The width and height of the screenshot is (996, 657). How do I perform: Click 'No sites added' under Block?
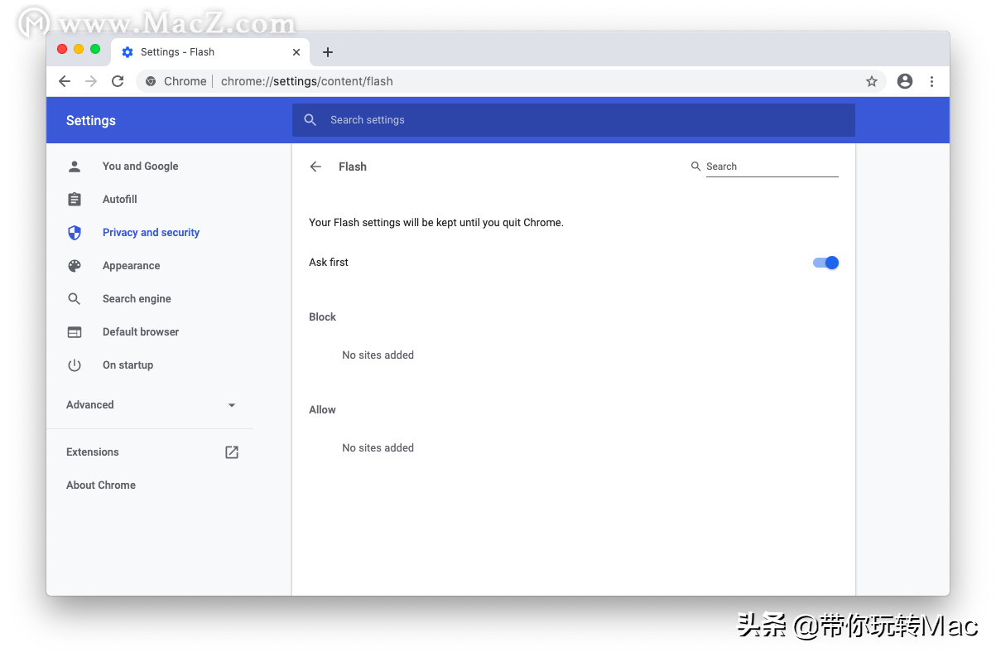click(378, 355)
